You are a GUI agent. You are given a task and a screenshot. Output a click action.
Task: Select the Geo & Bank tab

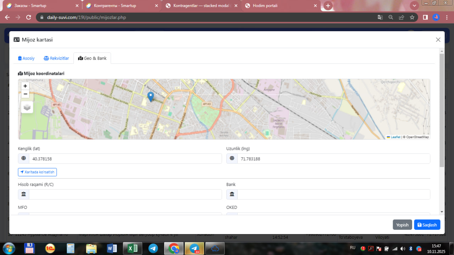pyautogui.click(x=92, y=58)
